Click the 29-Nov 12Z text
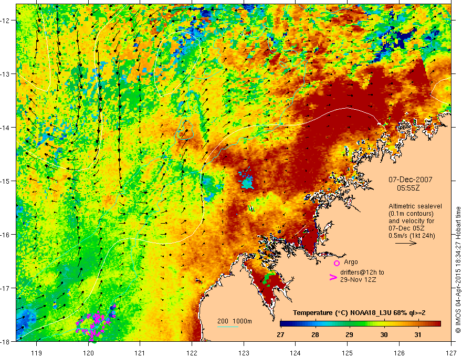Viewport: 462px width, 357px height. pyautogui.click(x=358, y=279)
